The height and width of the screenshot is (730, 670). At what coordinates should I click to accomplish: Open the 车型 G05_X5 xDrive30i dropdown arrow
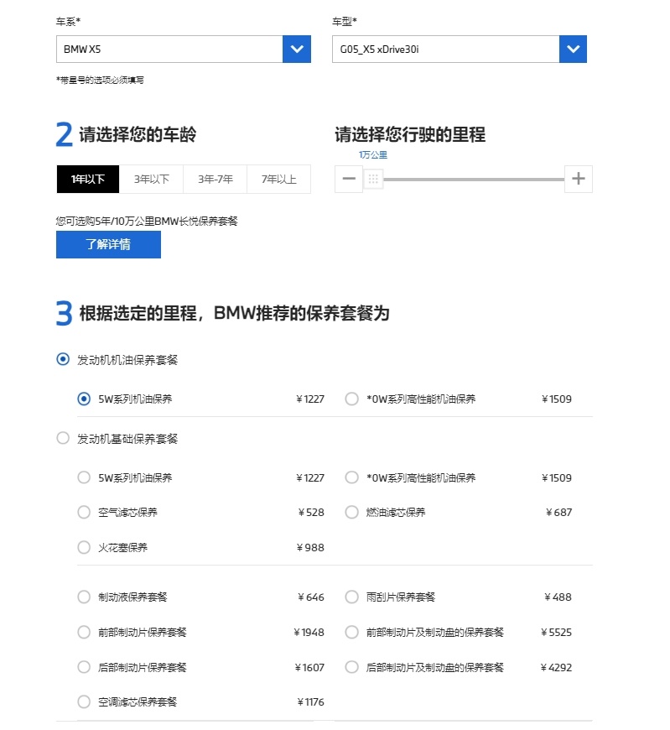pyautogui.click(x=573, y=49)
